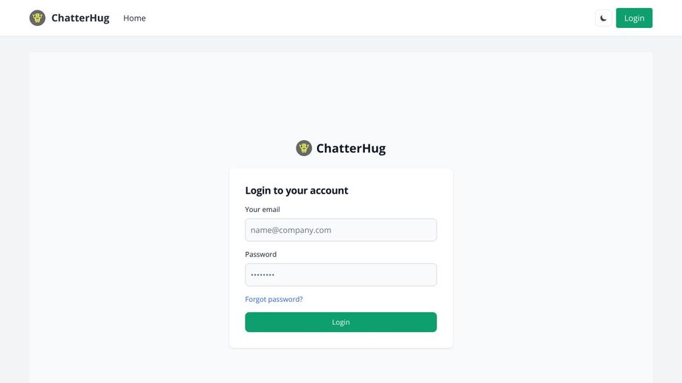682x383 pixels.
Task: Click the ChatterHug brand name in navbar
Action: pos(80,18)
